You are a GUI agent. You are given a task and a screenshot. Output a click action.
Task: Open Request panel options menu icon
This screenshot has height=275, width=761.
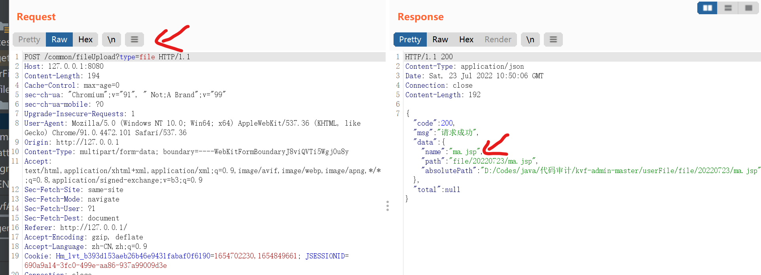point(134,40)
